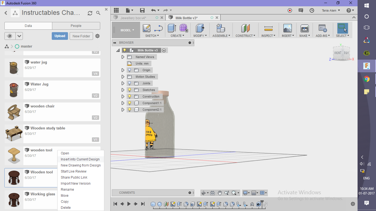The height and width of the screenshot is (211, 376).
Task: Choose Insert into Current Design
Action: point(80,159)
